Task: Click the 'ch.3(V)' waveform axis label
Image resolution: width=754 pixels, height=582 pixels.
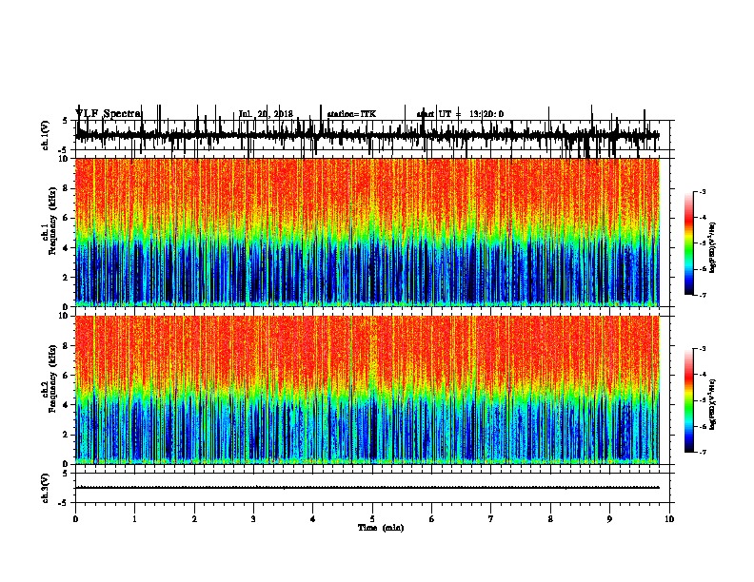Action: (x=46, y=488)
